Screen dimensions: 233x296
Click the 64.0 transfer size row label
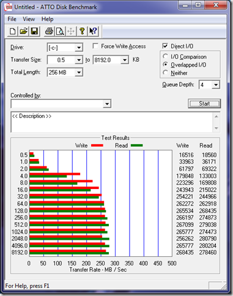(x=23, y=204)
